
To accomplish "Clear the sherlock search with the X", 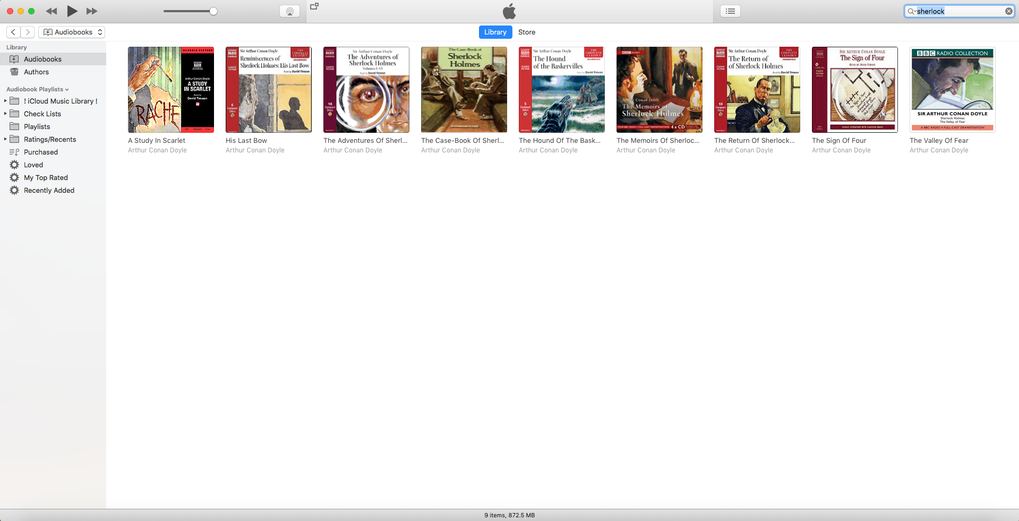I will point(1008,11).
